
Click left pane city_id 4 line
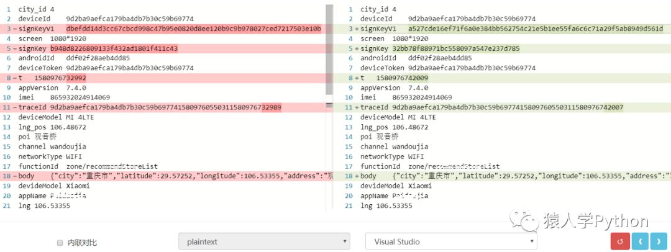pyautogui.click(x=37, y=9)
